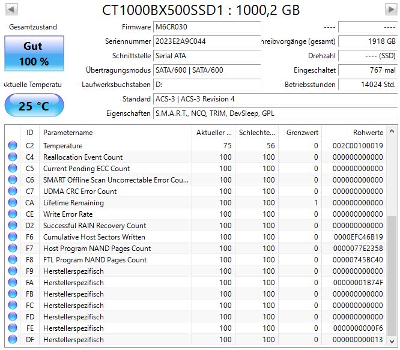Select Successful RAIN Recovery Count text
Image resolution: width=400 pixels, height=350 pixels.
[x=95, y=226]
